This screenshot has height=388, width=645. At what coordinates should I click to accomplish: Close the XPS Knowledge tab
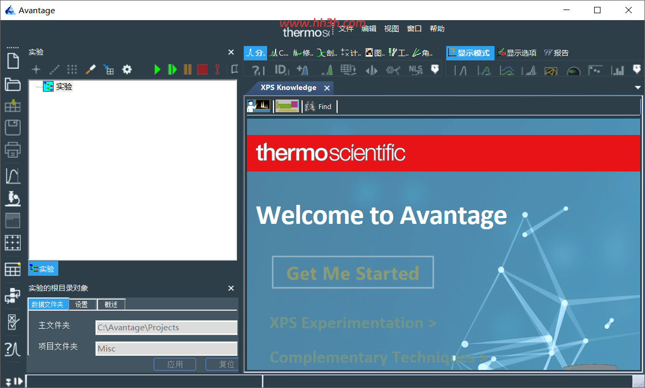(327, 88)
